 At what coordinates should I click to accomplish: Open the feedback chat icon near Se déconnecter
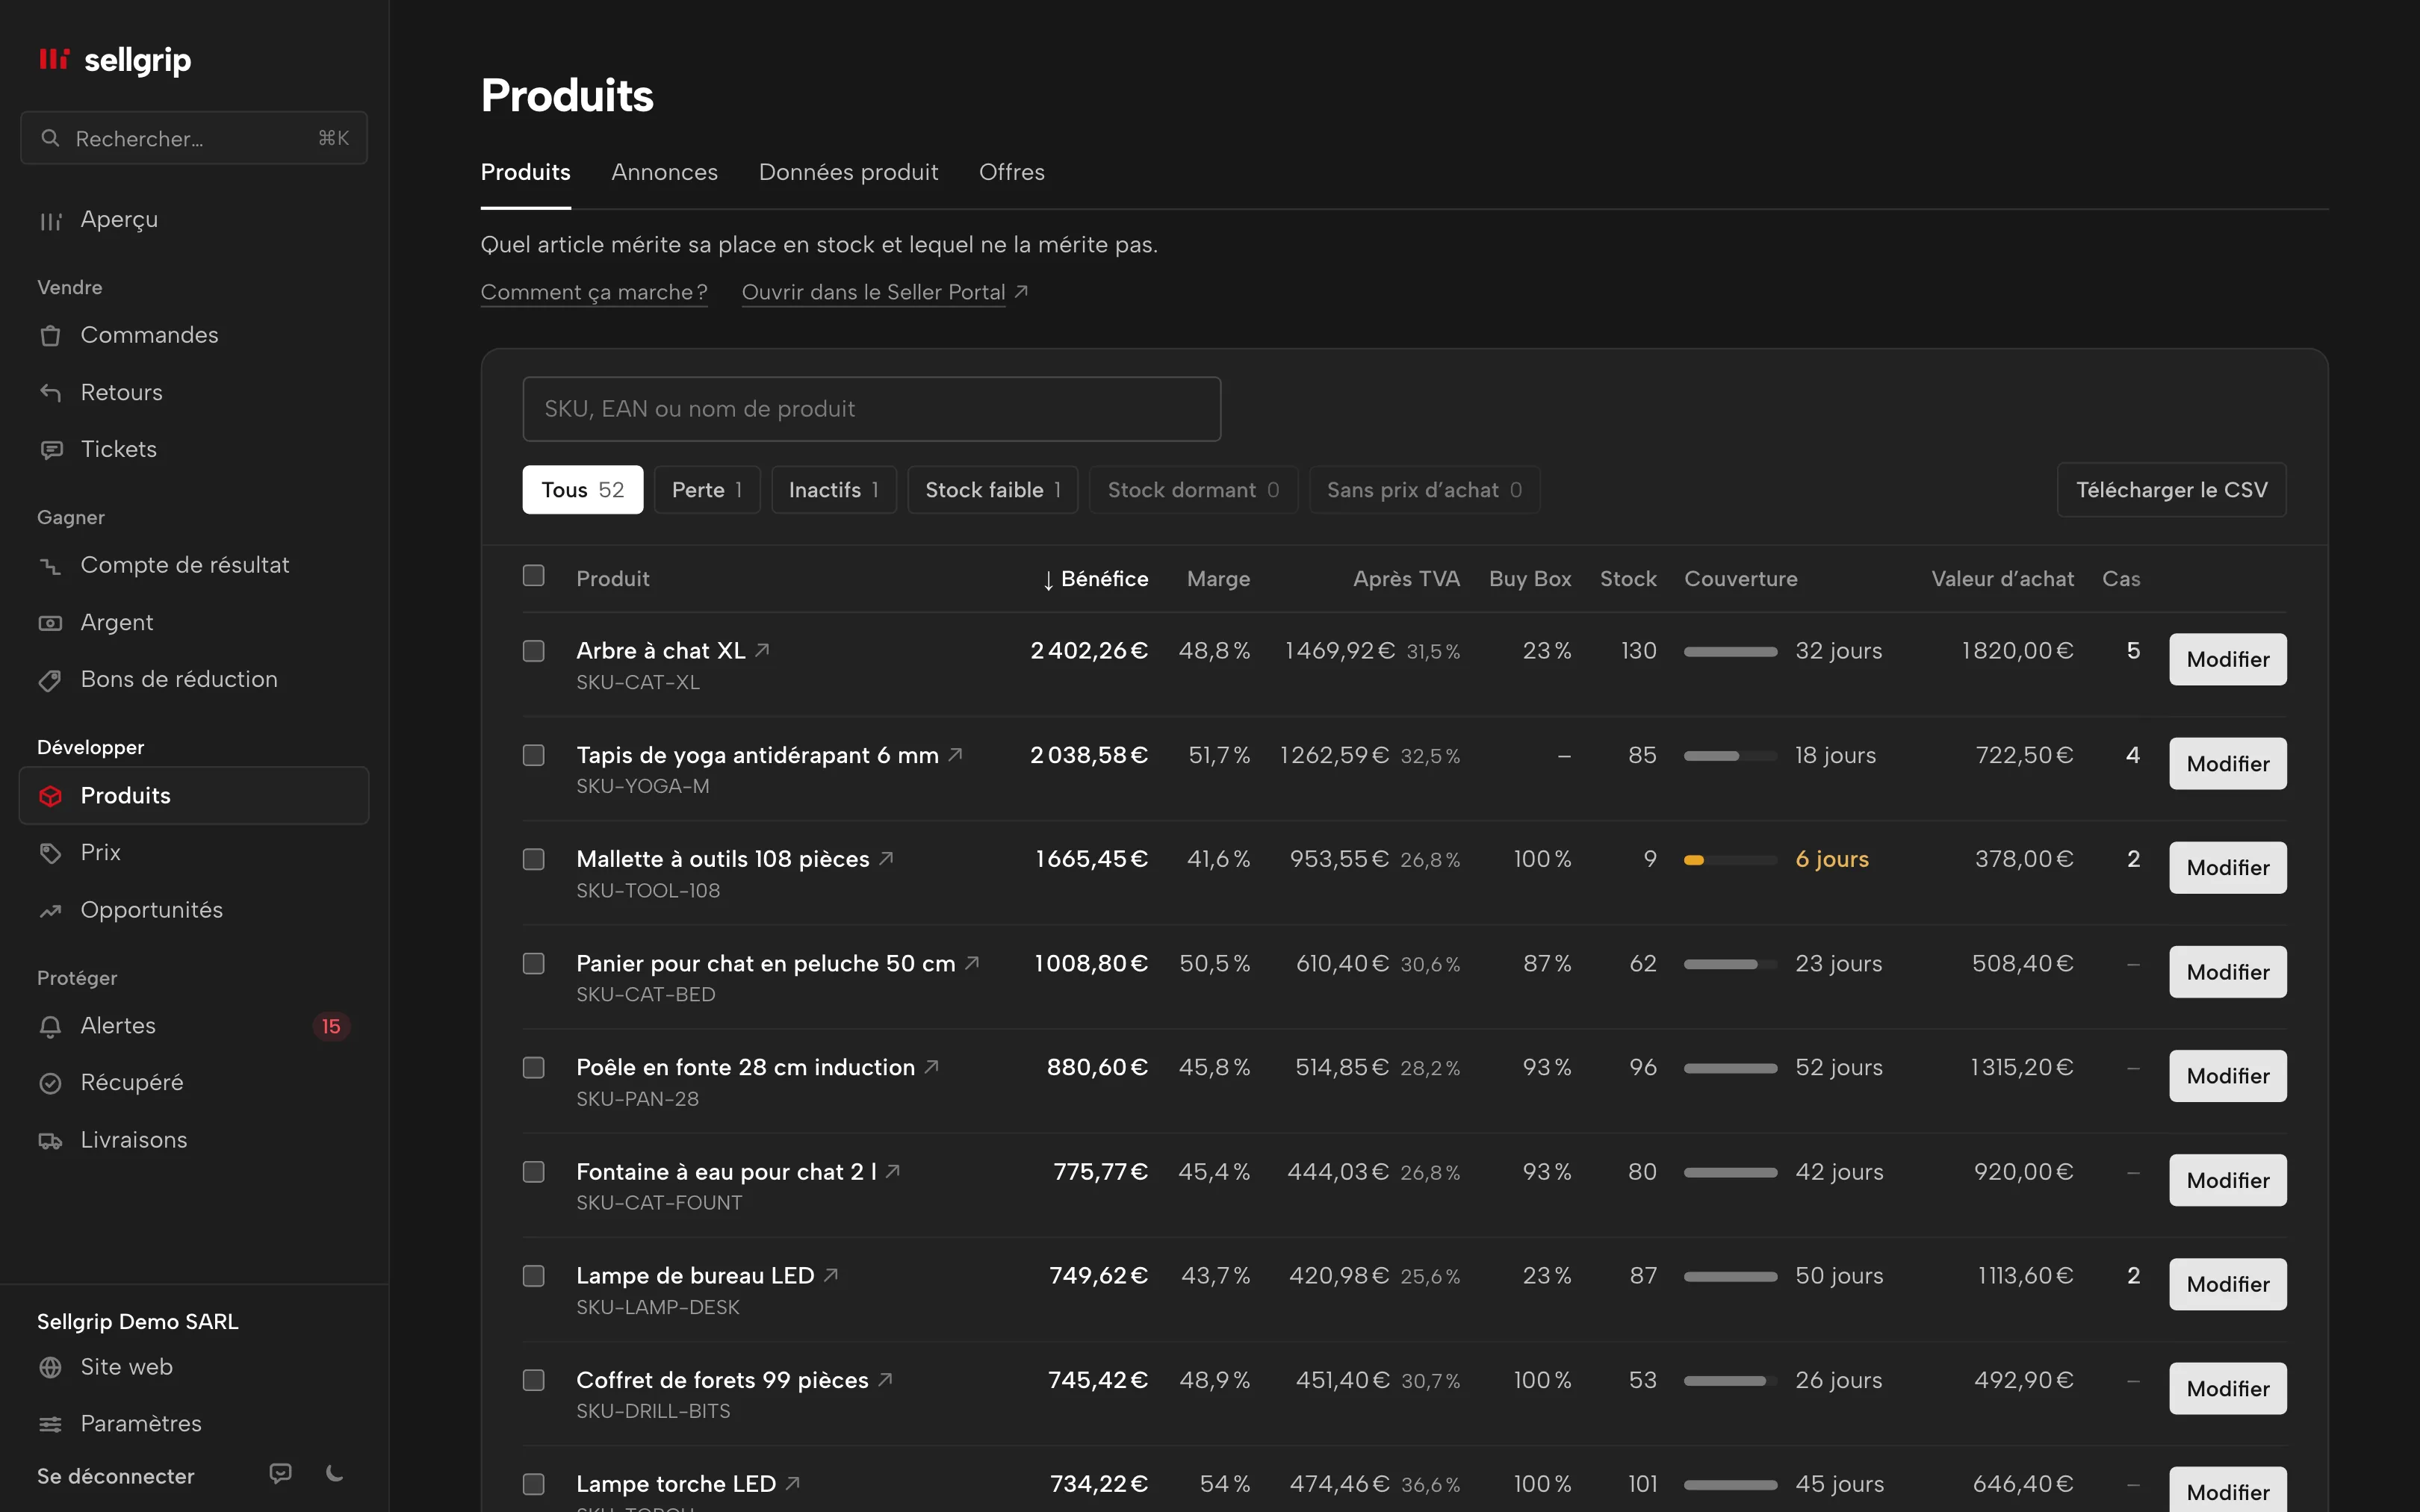point(281,1473)
